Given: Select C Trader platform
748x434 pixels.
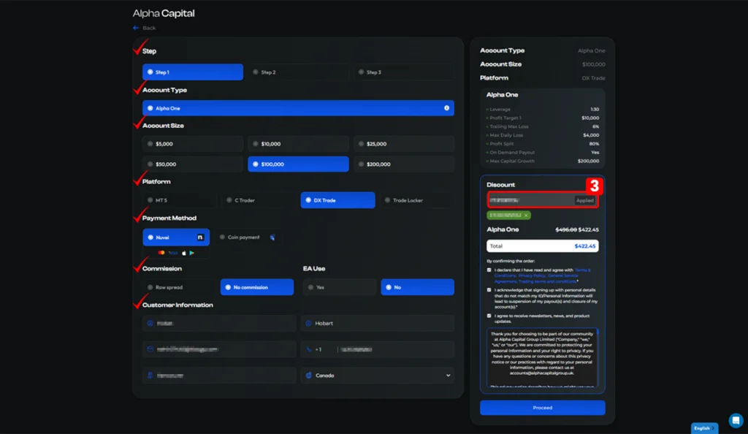Looking at the screenshot, I should (x=259, y=200).
